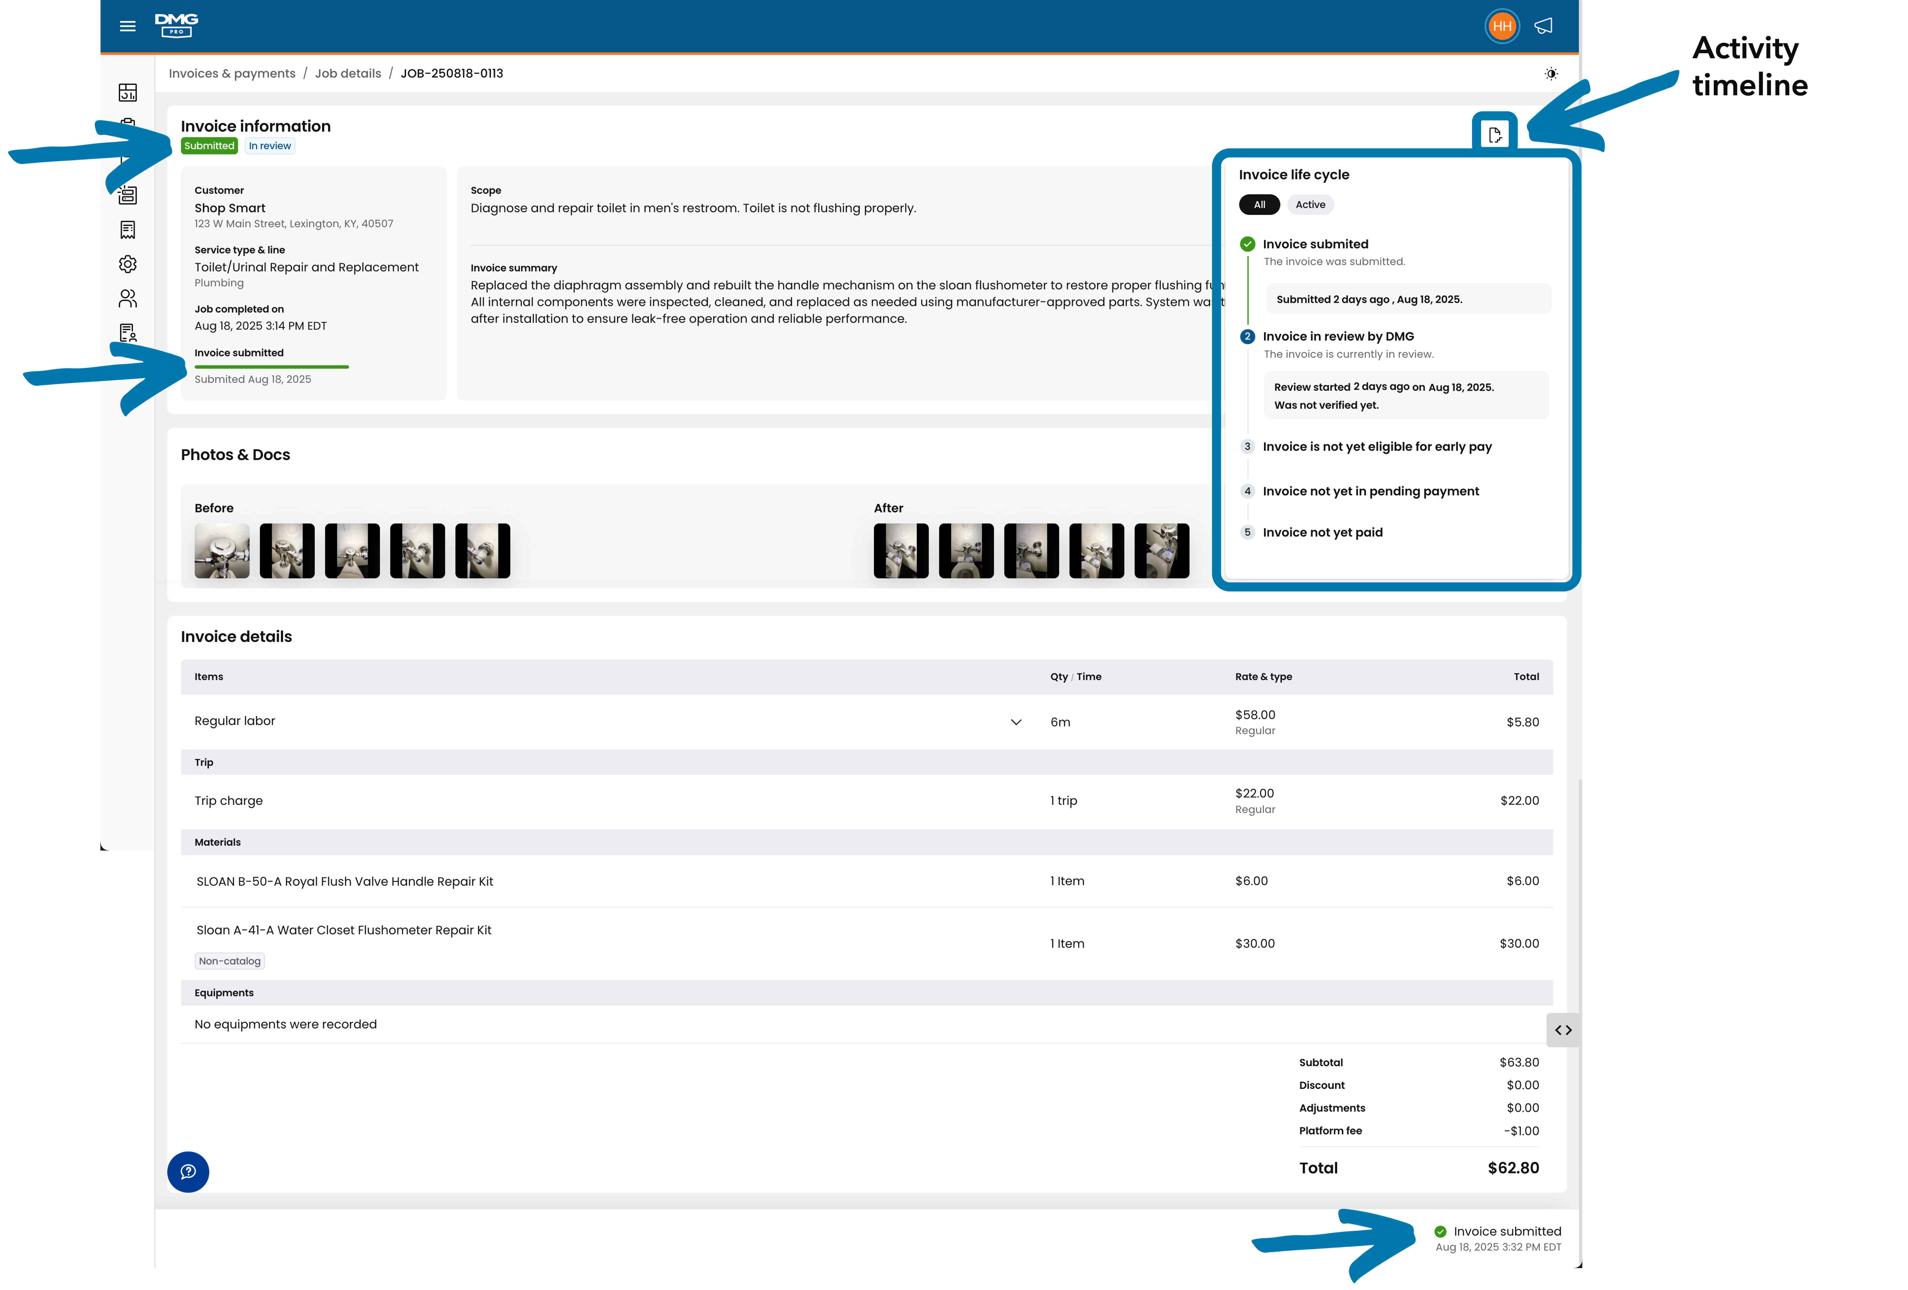
Task: Open the dashboard icon in sidebar
Action: [127, 93]
